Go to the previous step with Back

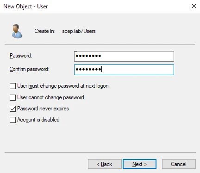(105, 164)
